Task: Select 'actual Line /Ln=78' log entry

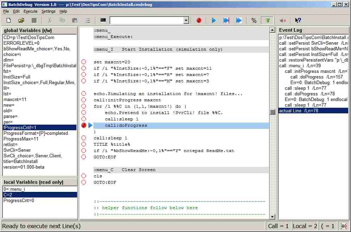Action: tap(313, 111)
